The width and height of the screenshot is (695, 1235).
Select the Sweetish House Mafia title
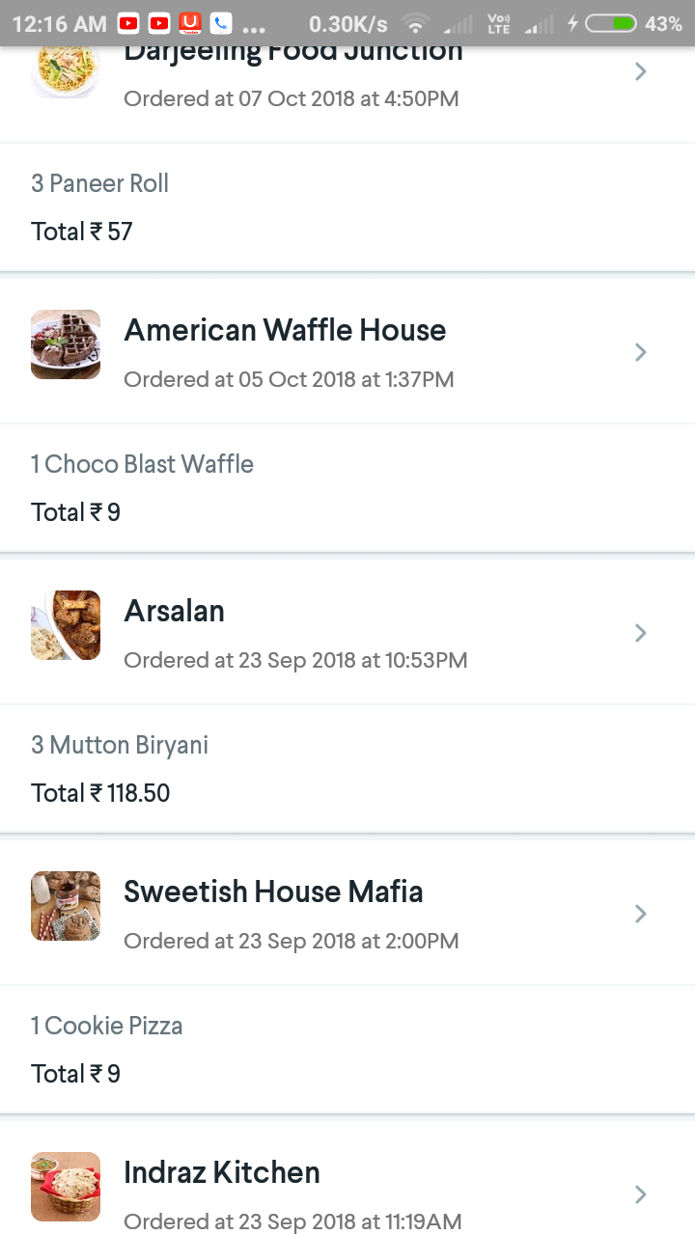pos(273,892)
